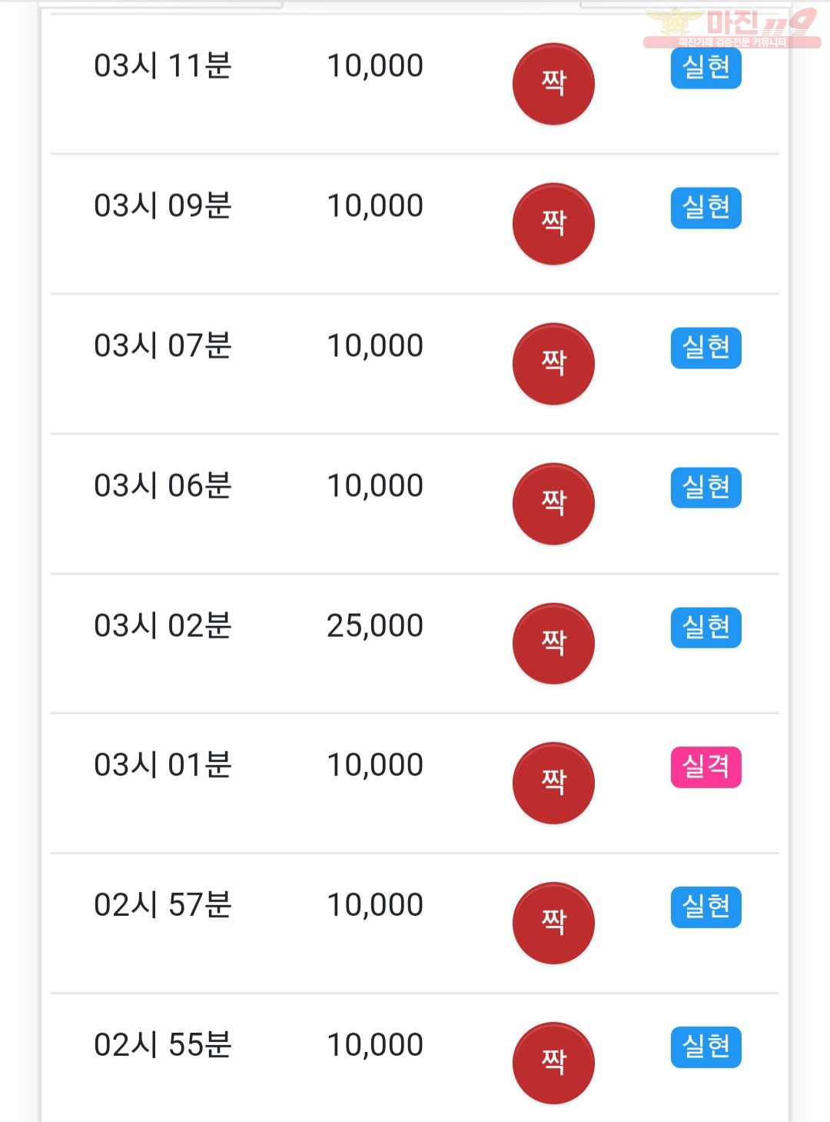Click the blue 실현 badge for 03시 11분

pos(706,68)
